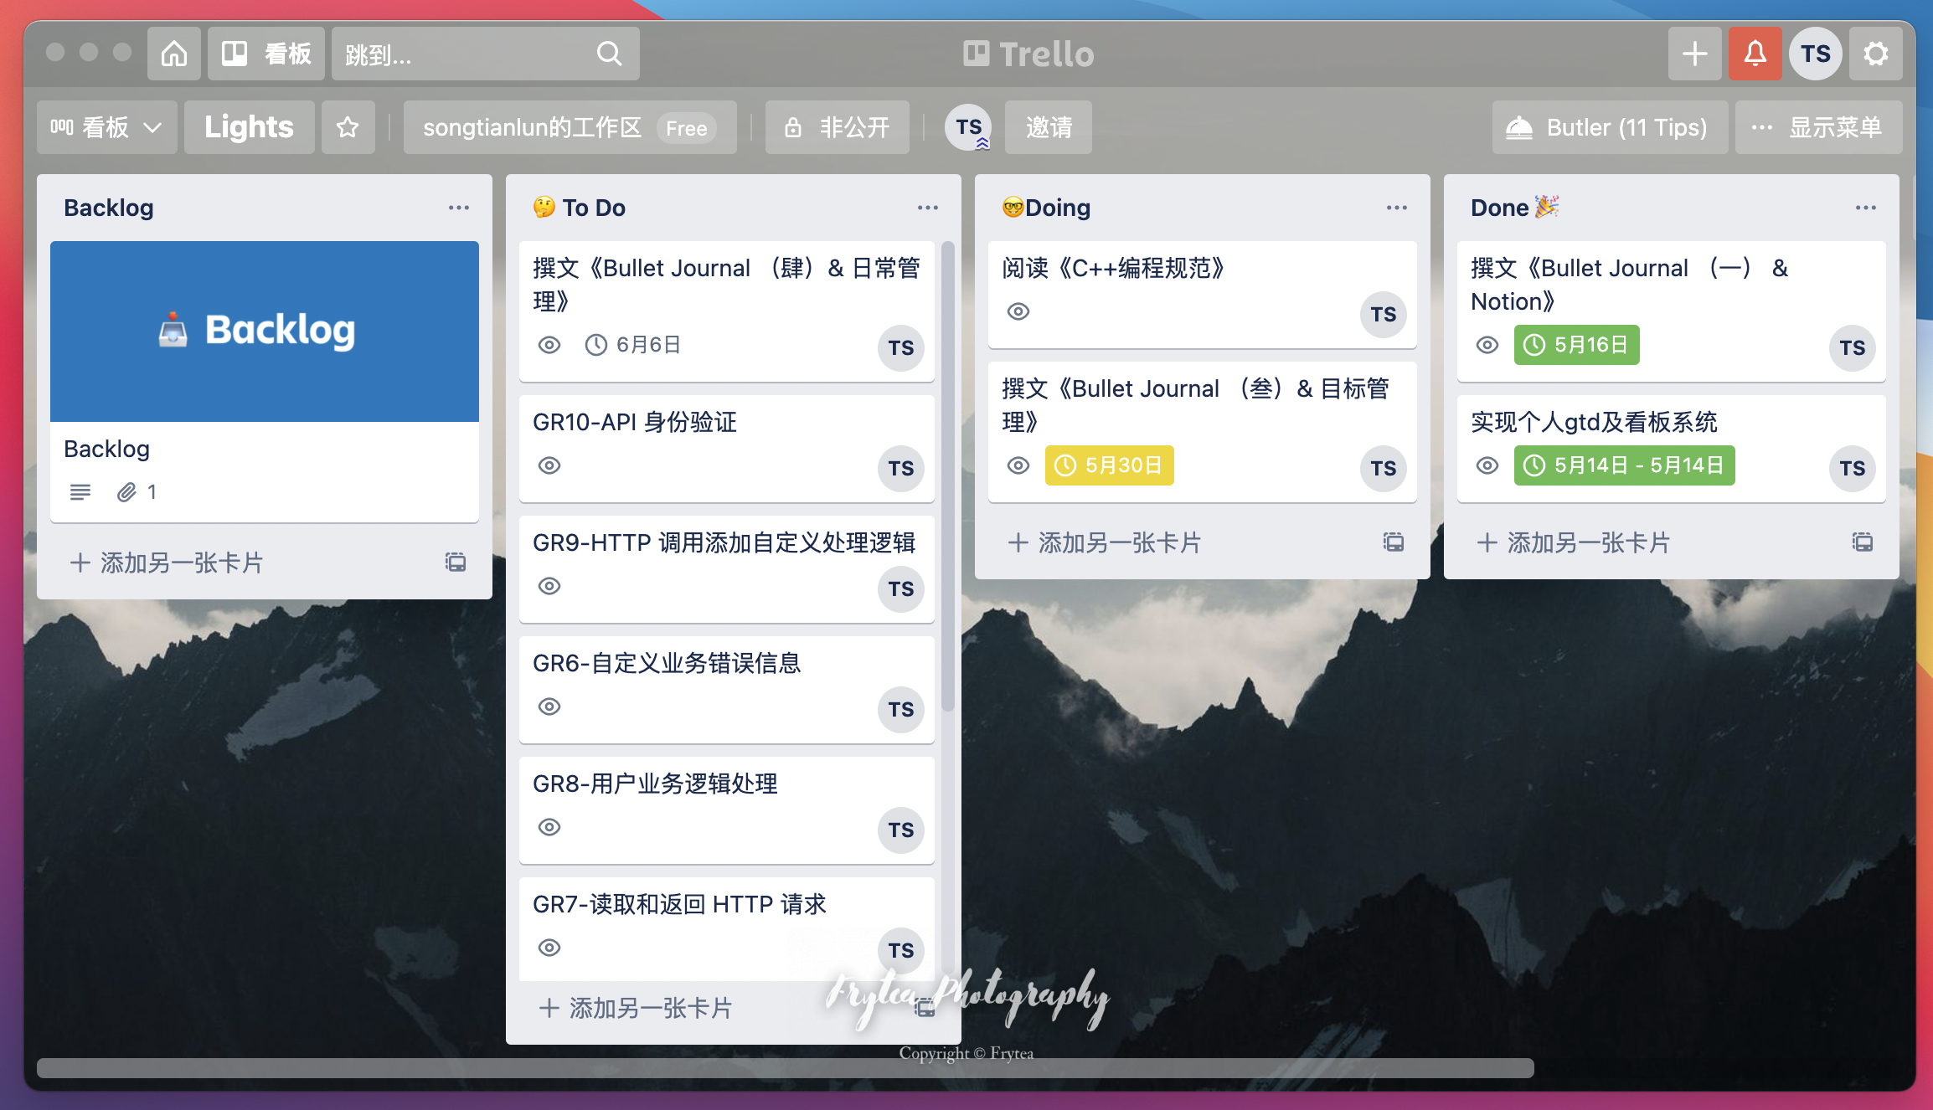The image size is (1933, 1110).
Task: Toggle watch eye on 阅读《C++编程规范》card
Action: coord(1018,311)
